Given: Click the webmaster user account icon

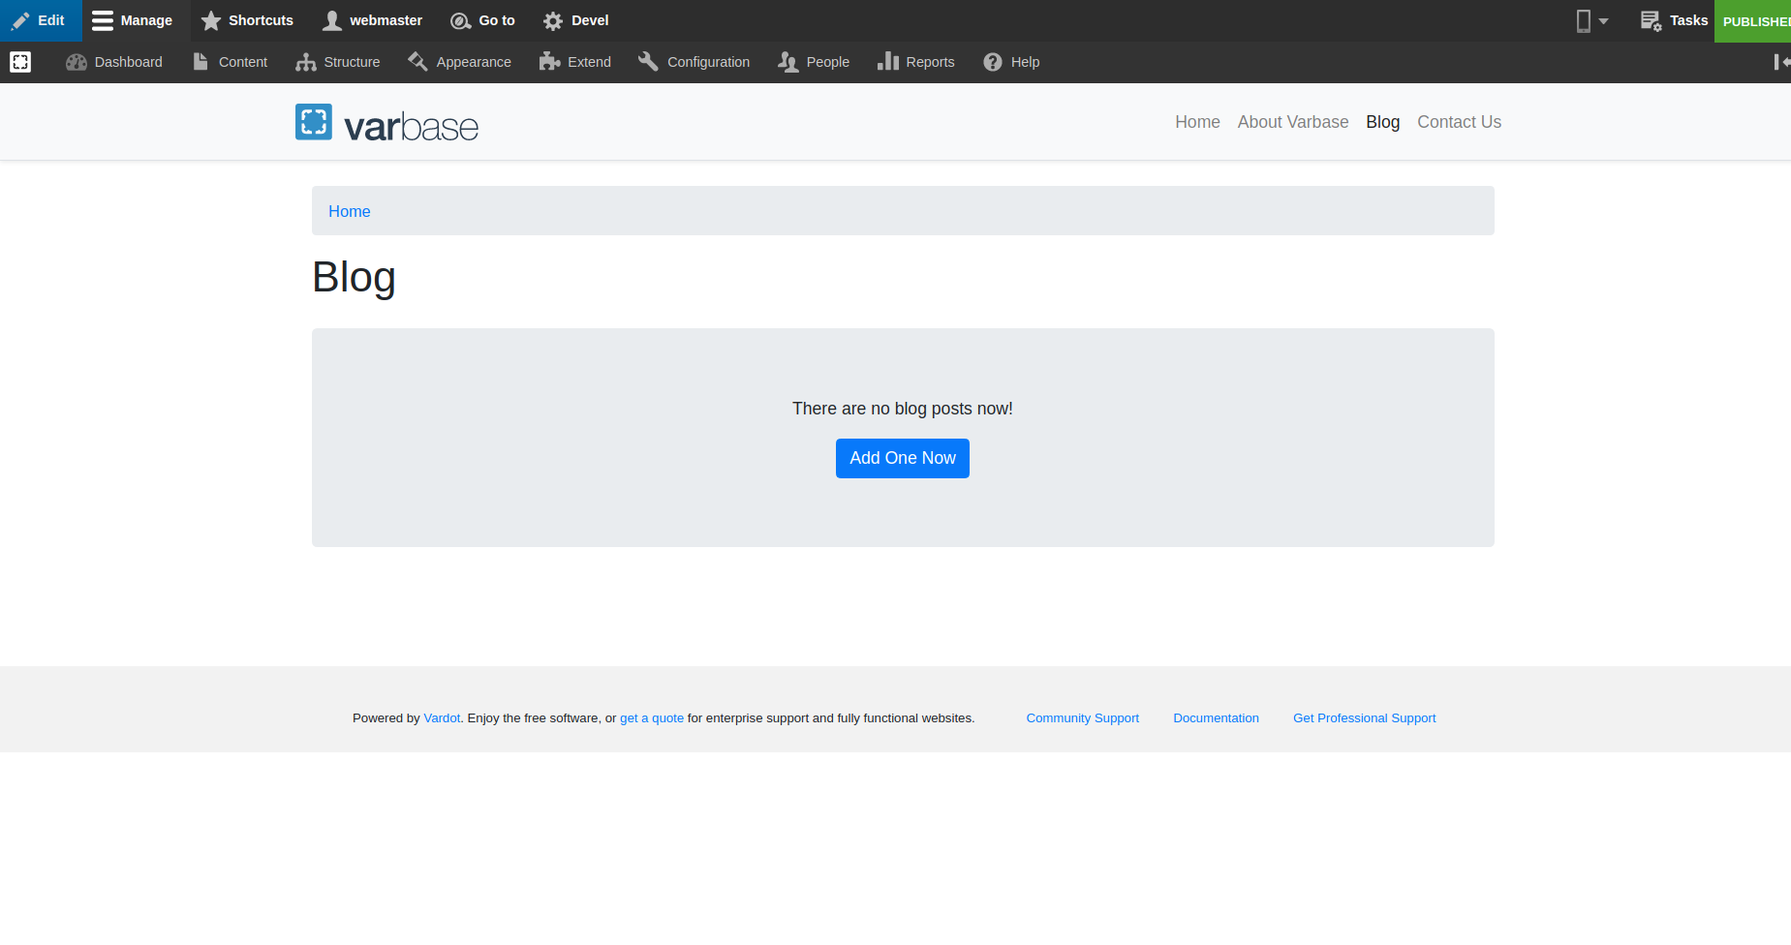Looking at the screenshot, I should 333,20.
